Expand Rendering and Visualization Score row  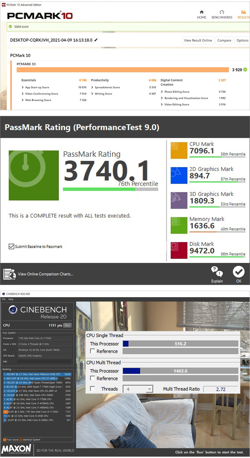point(162,98)
